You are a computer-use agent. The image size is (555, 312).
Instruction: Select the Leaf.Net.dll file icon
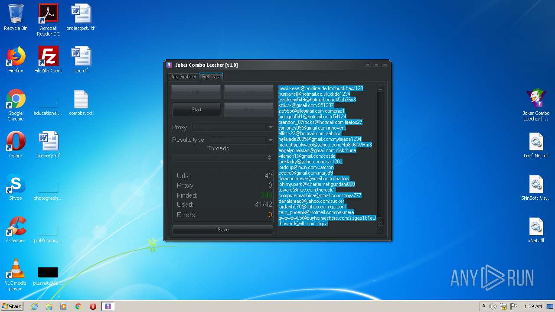pyautogui.click(x=536, y=145)
